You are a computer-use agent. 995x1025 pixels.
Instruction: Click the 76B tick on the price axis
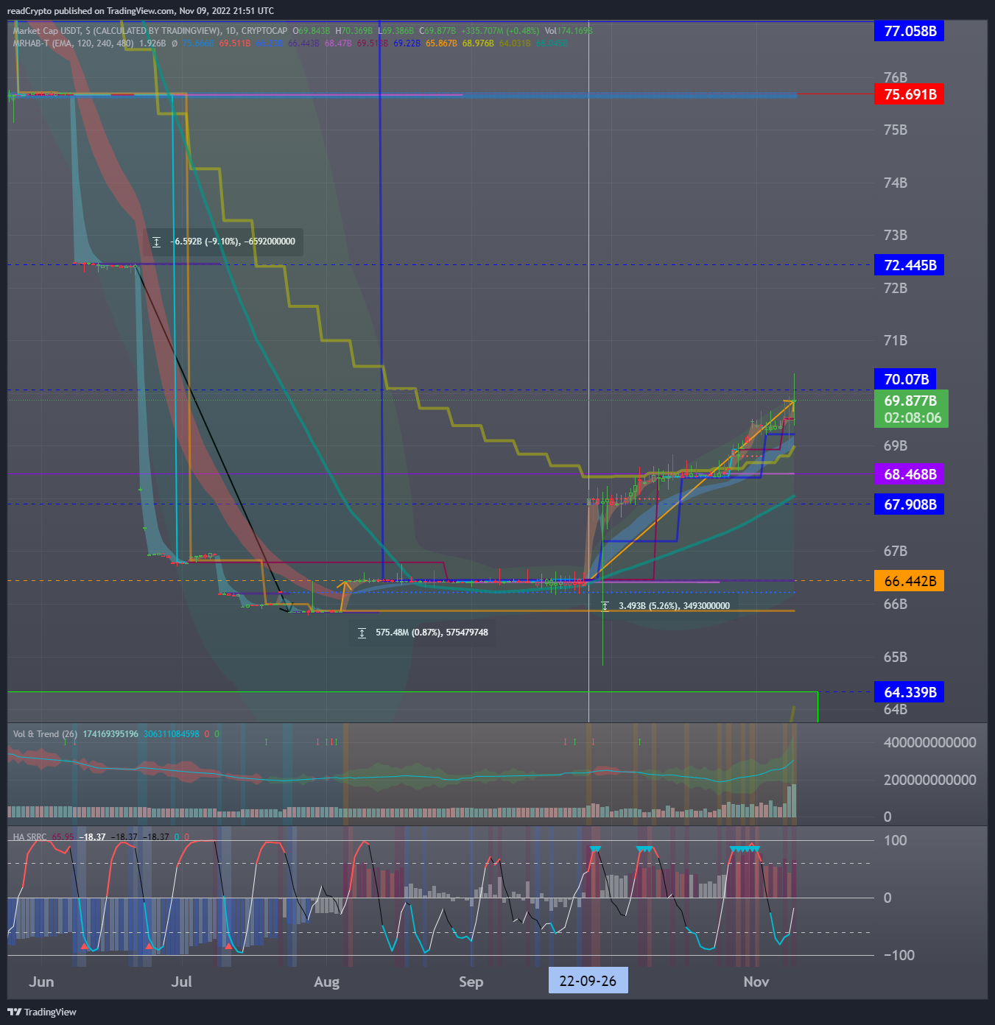click(x=896, y=77)
